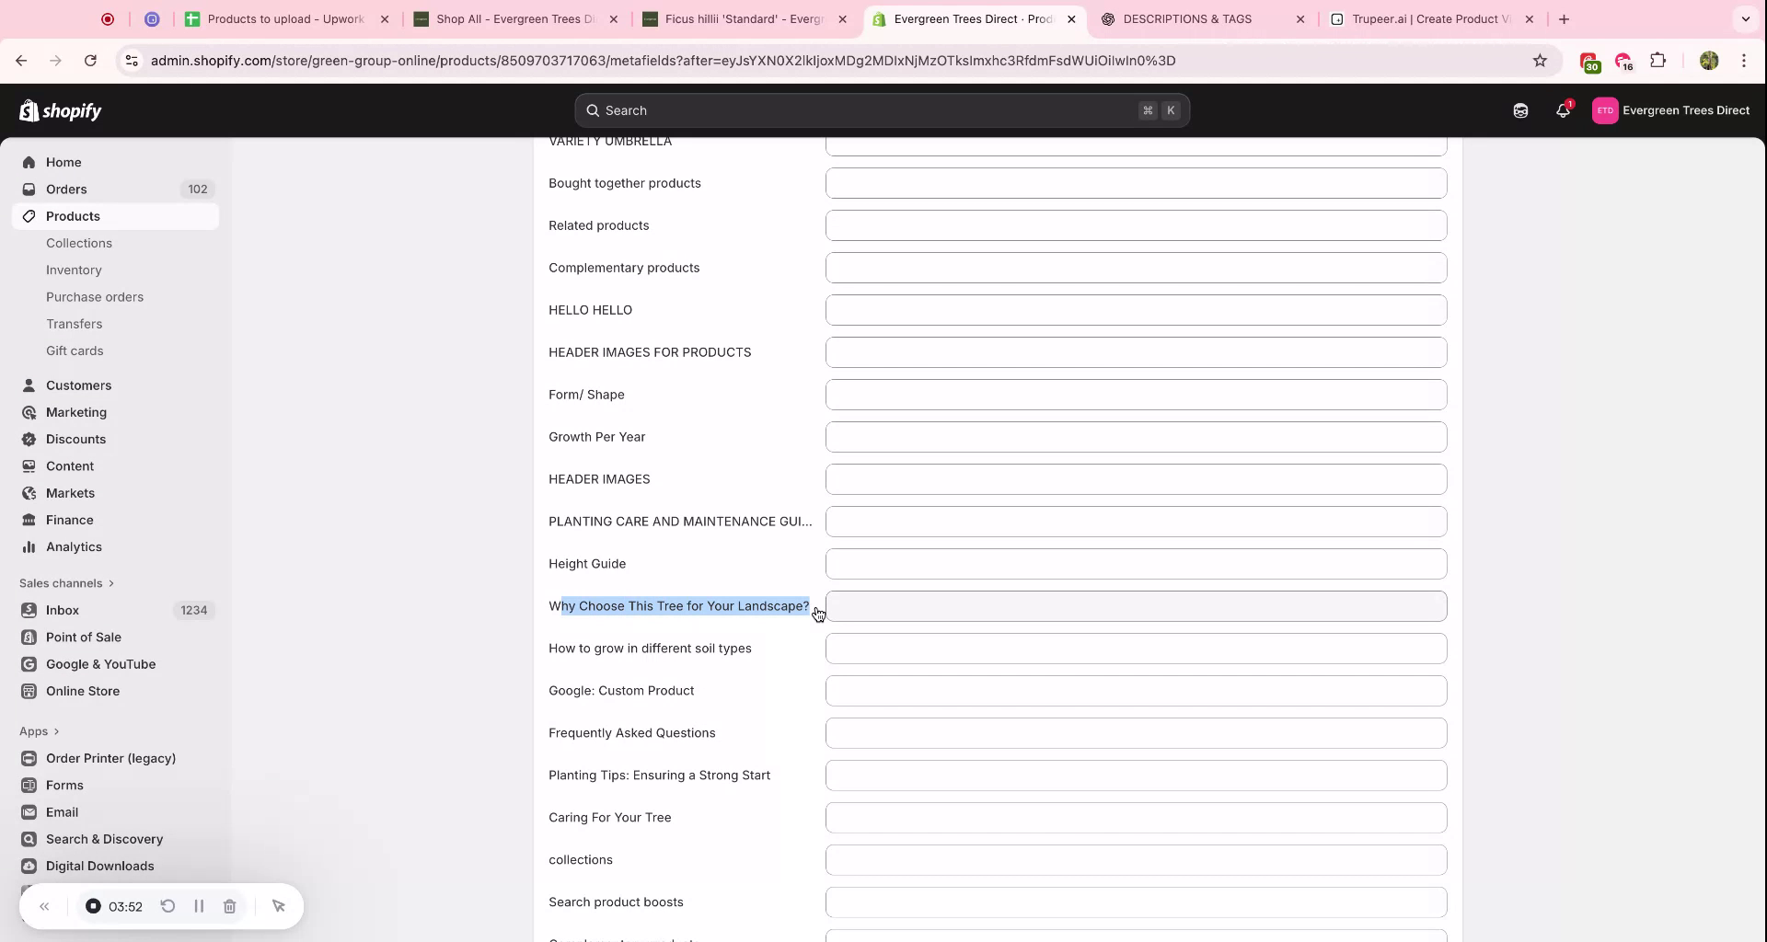Open the Google & YouTube sales channel
This screenshot has width=1767, height=942.
(99, 664)
